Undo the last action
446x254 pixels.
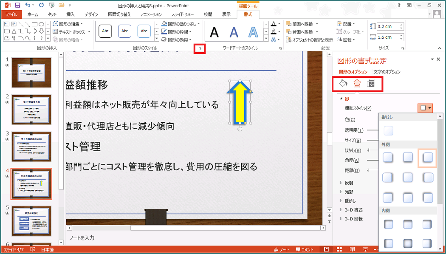(27, 6)
